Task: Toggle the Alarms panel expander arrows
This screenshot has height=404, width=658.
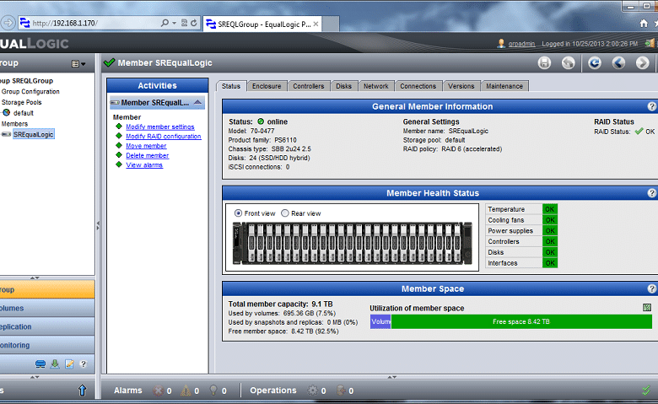Action: [x=392, y=377]
